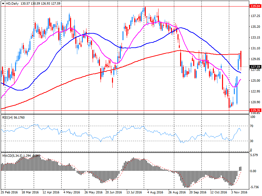
Task: Click the MACD -5.736 scale label
Action: click(254, 187)
